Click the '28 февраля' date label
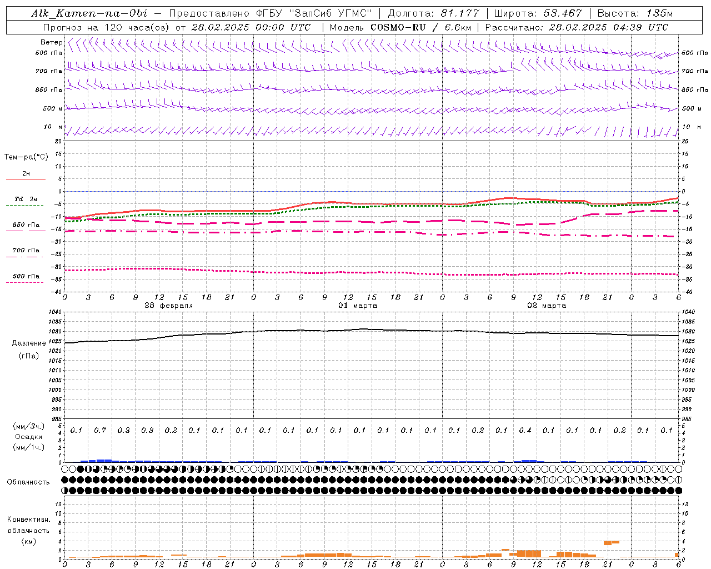Screen dimensions: 711x569 point(169,306)
